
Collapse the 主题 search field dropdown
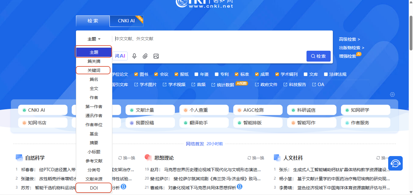(x=94, y=39)
